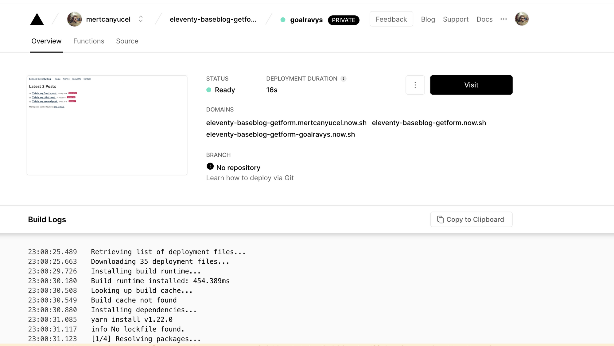Click the Vercel triangle logo icon

(37, 19)
